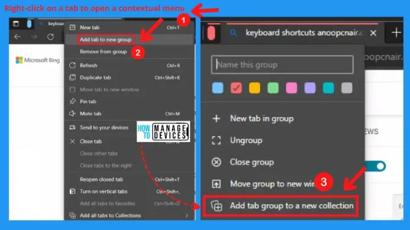Screen dimensions: 410x230
Task: Open the keyboard shortcuts anoopcnair tab
Action: coord(304,33)
